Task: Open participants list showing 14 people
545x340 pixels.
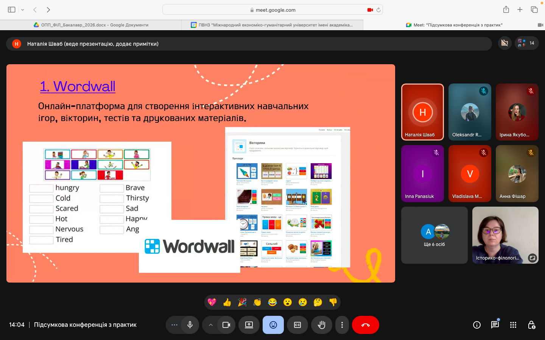Action: tap(526, 43)
